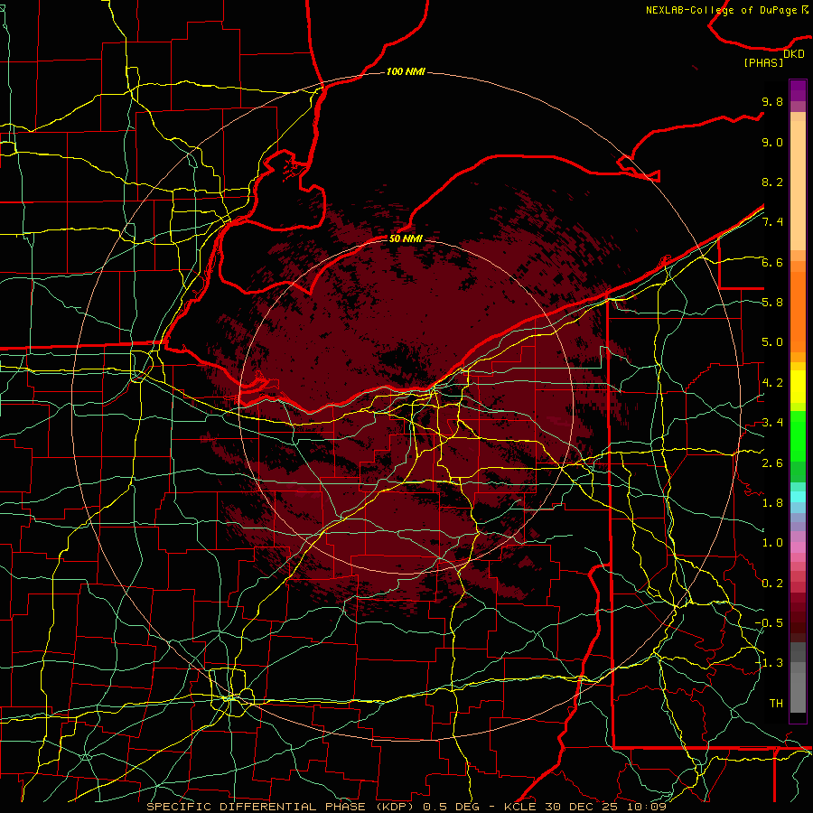Click the bright yellow segment of the color bar
Viewport: 813px width, 813px height.
(x=798, y=387)
